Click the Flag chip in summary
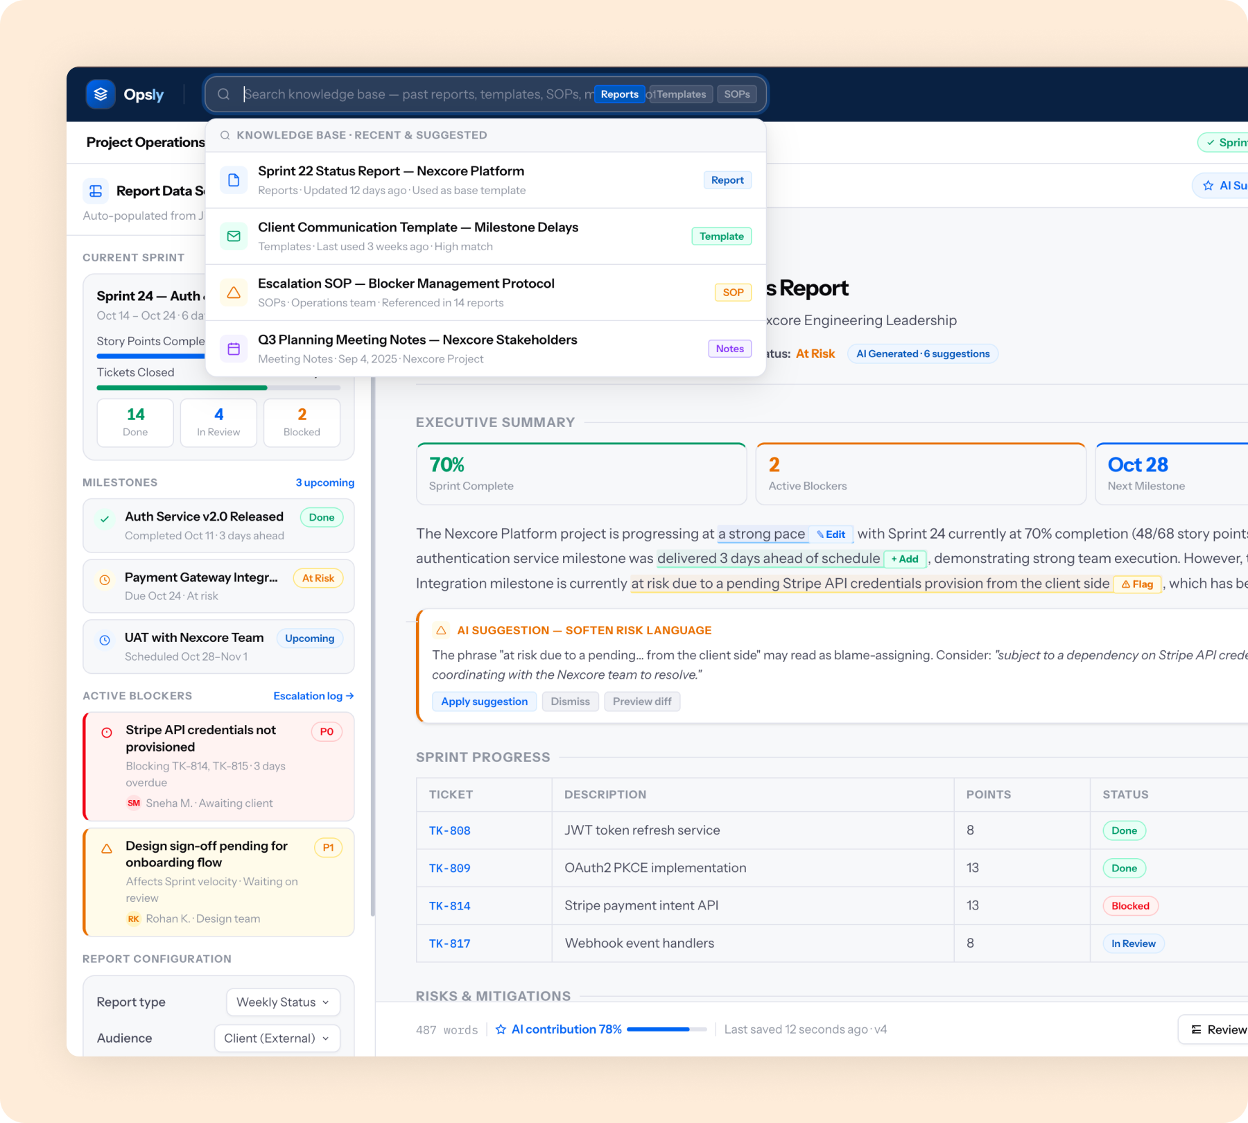The image size is (1248, 1123). pyautogui.click(x=1137, y=584)
